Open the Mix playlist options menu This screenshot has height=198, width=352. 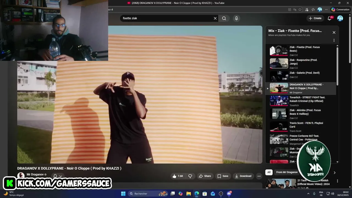(334, 40)
